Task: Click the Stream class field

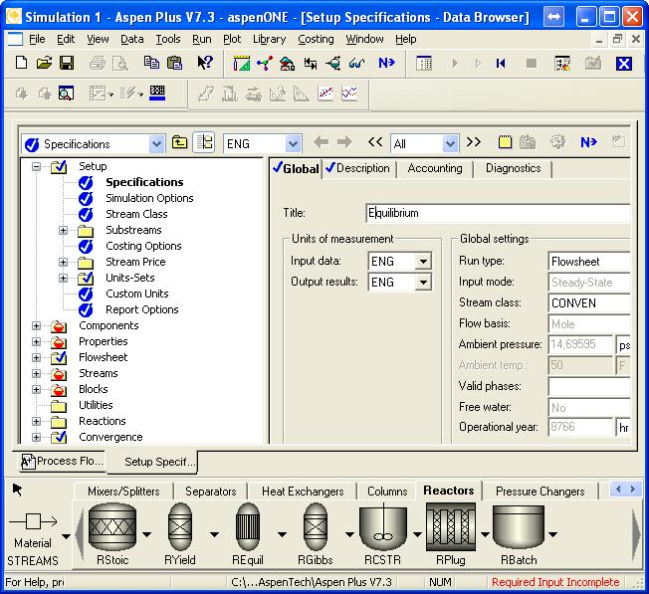Action: point(589,303)
